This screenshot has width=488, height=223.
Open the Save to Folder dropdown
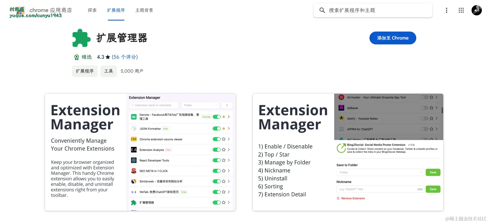380,172
